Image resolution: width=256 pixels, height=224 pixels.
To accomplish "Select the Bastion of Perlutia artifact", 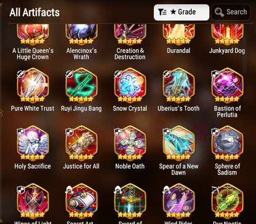I will point(227,85).
